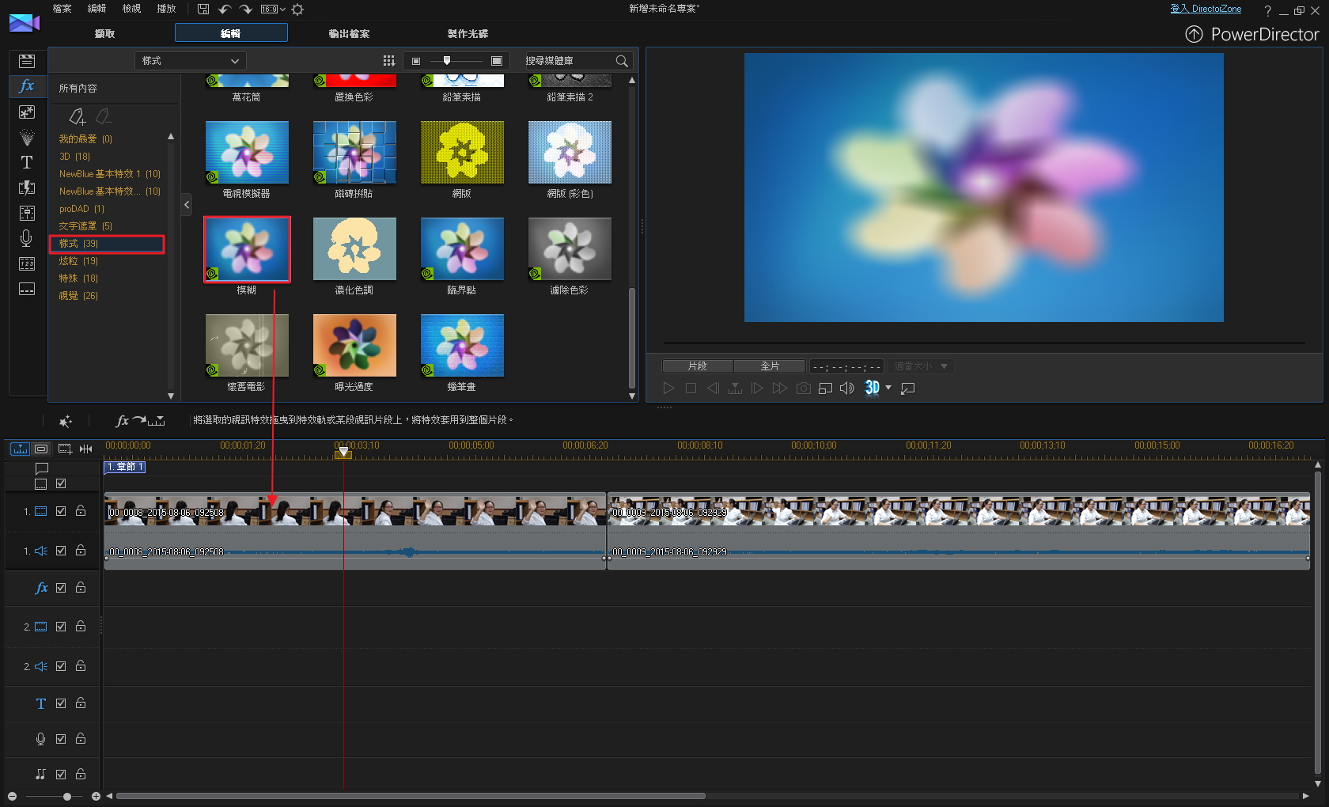Open the Particle Room icon

click(26, 138)
